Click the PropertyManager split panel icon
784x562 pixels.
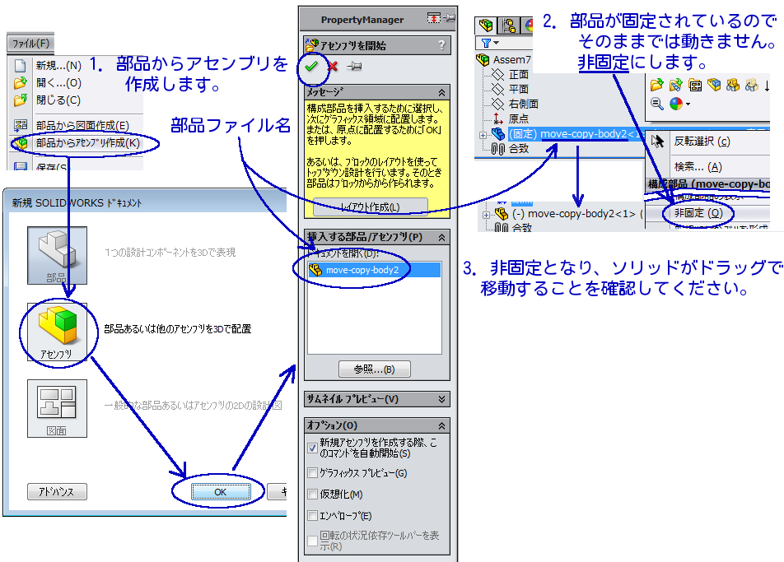pos(433,18)
